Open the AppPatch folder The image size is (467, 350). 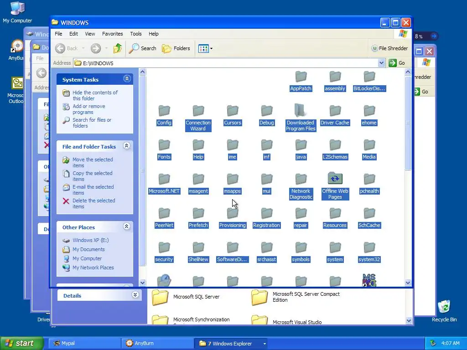301,81
